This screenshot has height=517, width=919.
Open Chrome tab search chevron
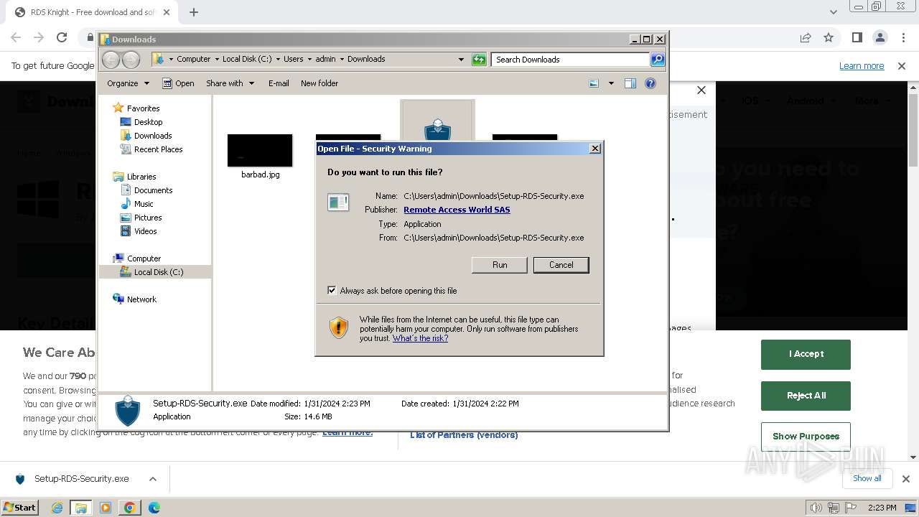[x=833, y=12]
